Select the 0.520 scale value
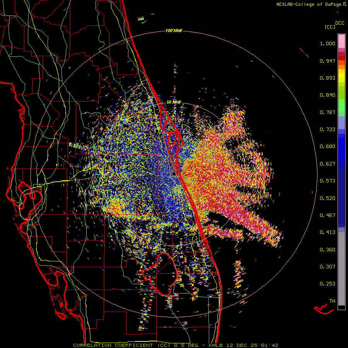Viewport: 348px width, 348px height. [x=328, y=198]
